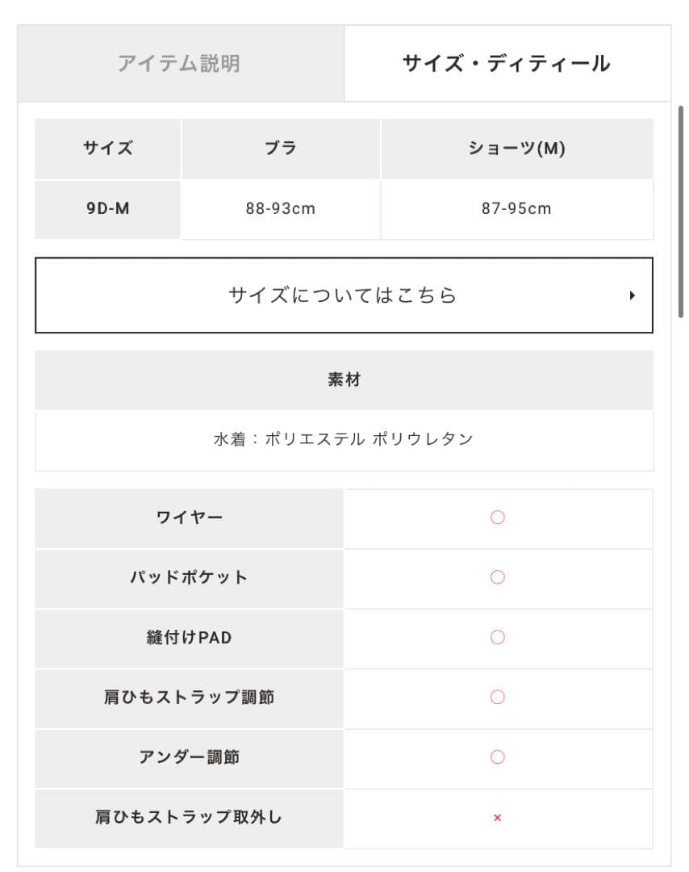
Task: Click the red × icon for 肩ひもストラップ取外し
Action: (x=498, y=818)
